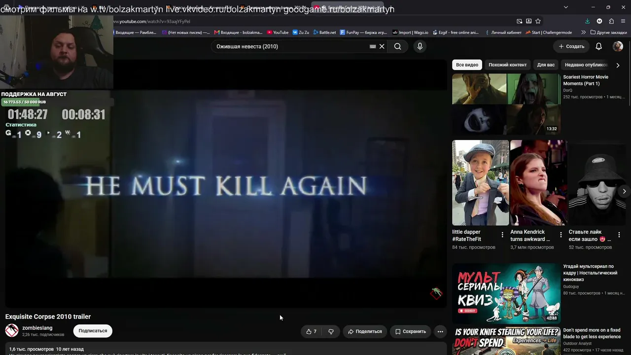Screen dimensions: 631x355
Task: Click the Создать create button
Action: [571, 46]
